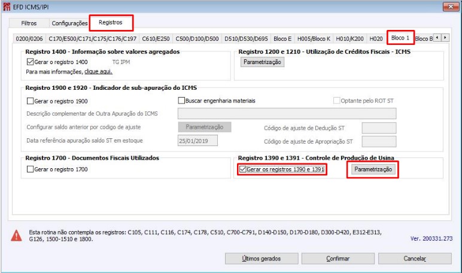The image size is (462, 273).
Task: Select the Registros tab
Action: 111,22
